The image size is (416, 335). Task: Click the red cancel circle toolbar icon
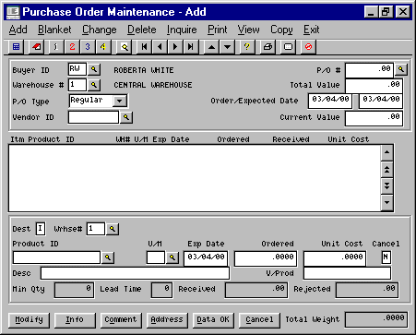point(308,47)
